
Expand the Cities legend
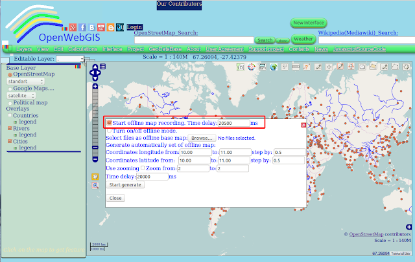[16, 148]
